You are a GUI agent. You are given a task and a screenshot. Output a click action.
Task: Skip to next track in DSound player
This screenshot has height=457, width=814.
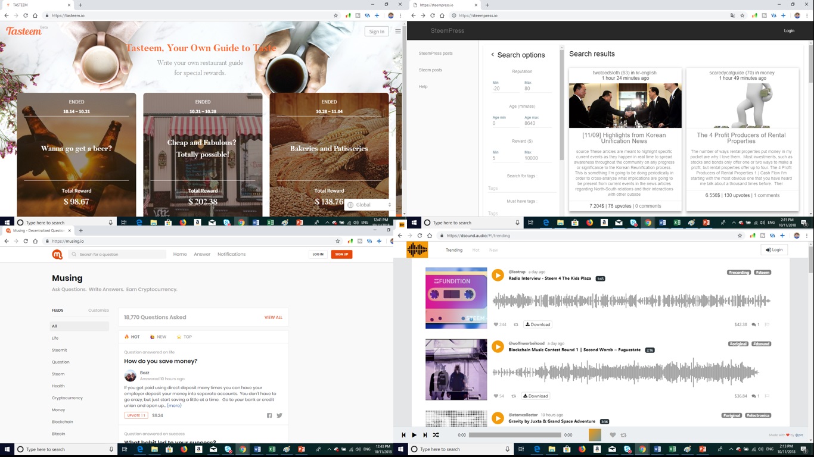coord(425,435)
